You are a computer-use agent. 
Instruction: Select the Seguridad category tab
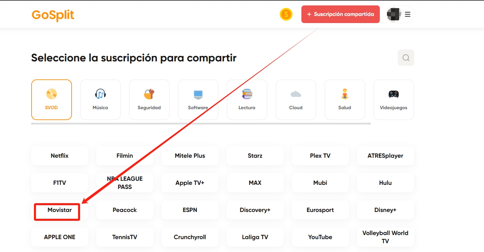(x=149, y=100)
